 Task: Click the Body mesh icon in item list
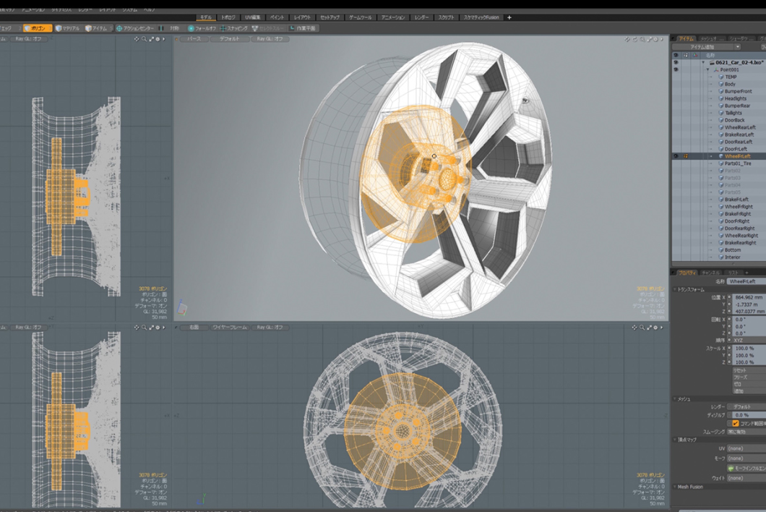(720, 84)
